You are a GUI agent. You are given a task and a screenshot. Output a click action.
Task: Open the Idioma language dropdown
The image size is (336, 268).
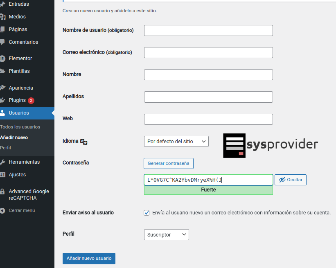(176, 142)
